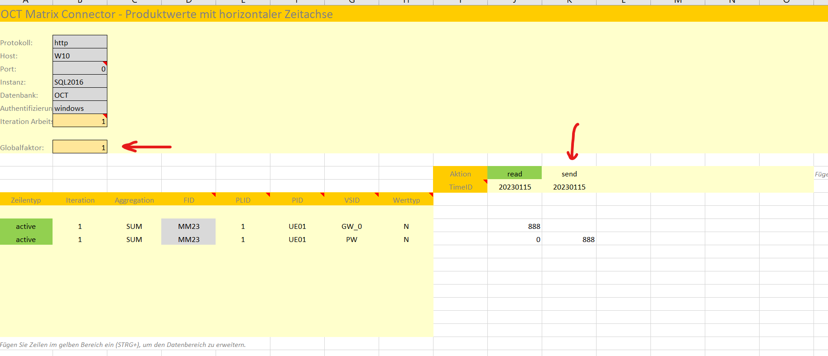
Task: Click the green 'active' cell in GW_0 row
Action: (26, 226)
